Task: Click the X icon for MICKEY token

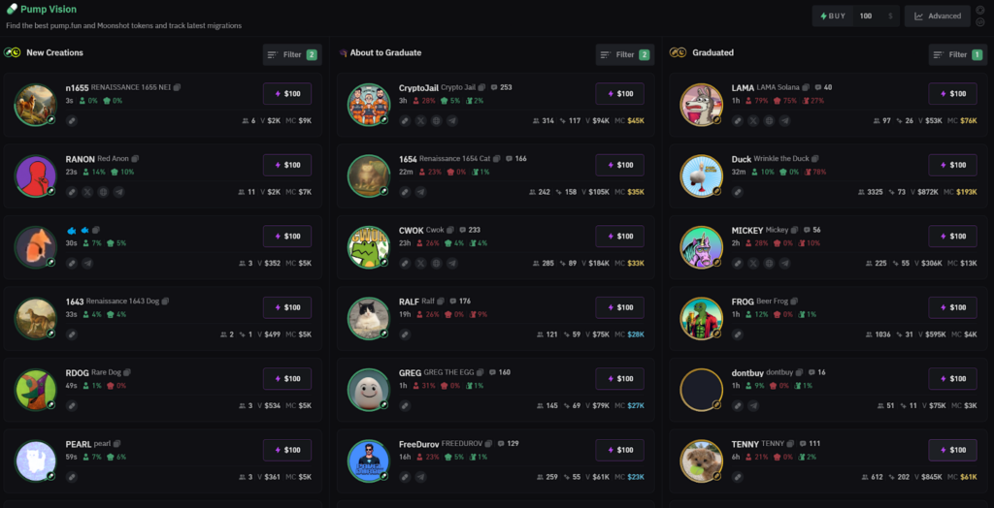Action: (x=753, y=263)
